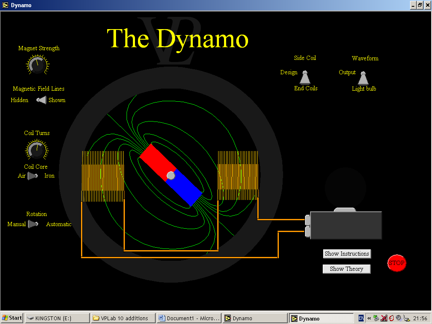Click the grey pivot at magnet center
This screenshot has height=324, width=432.
(x=171, y=175)
